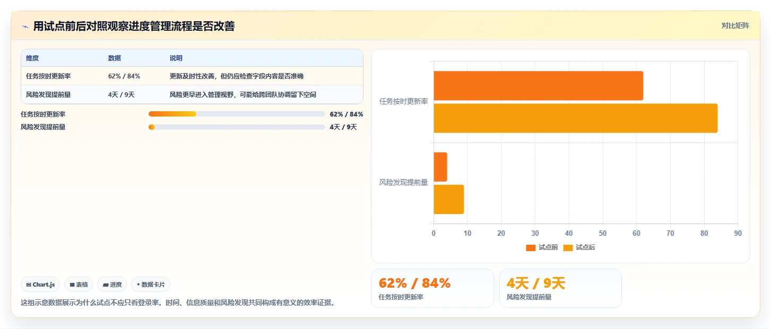Viewport: 771px width, 329px height.
Task: Click the 风险发现提前量 progress bar
Action: [x=237, y=127]
